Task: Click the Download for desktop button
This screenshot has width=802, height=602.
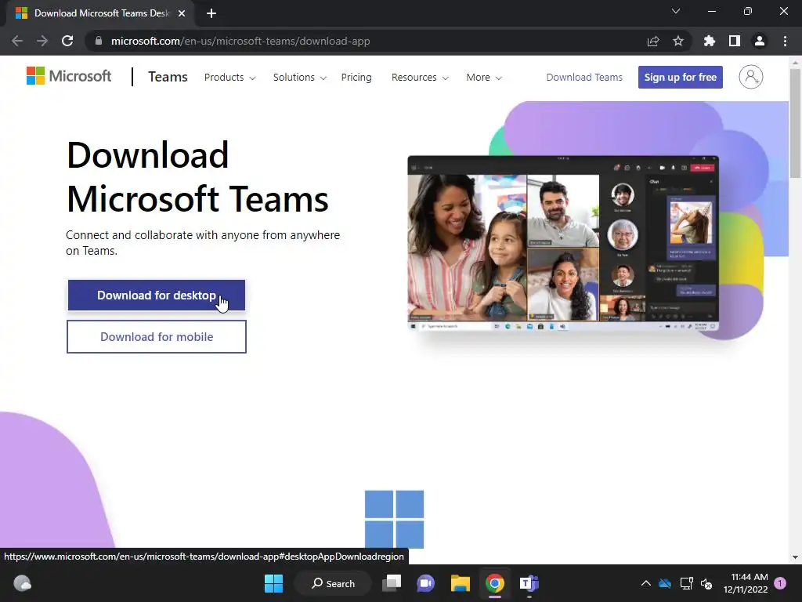Action: pyautogui.click(x=157, y=296)
